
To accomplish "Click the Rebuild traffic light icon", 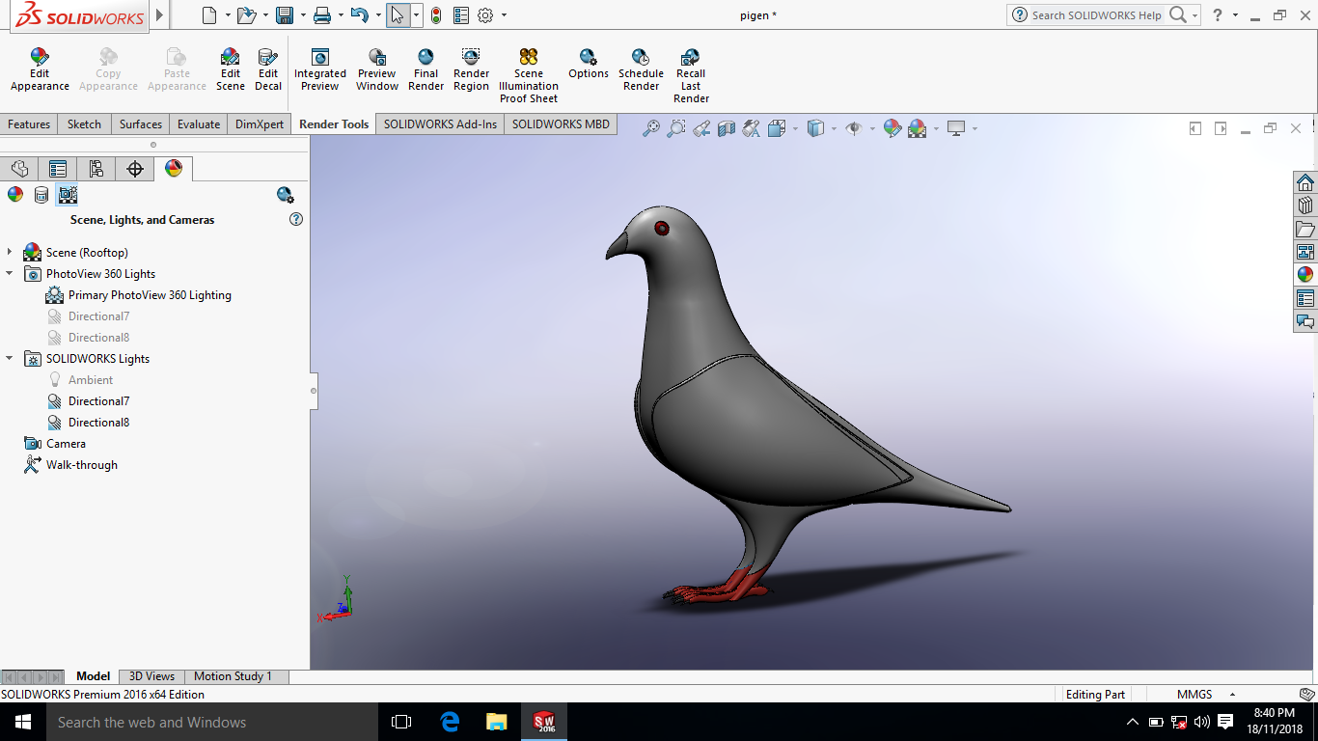I will 436,15.
